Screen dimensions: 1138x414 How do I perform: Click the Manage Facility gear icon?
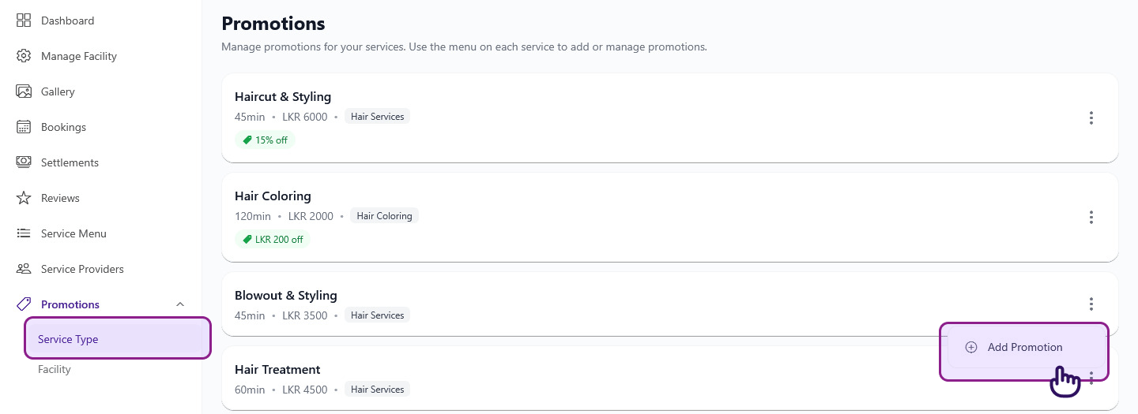24,56
